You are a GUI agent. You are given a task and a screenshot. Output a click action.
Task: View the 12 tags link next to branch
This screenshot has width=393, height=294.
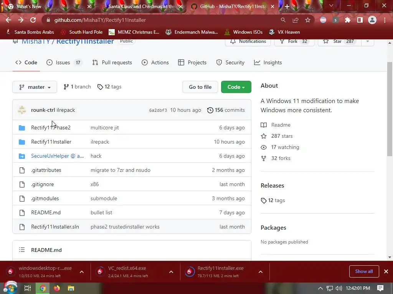(109, 87)
